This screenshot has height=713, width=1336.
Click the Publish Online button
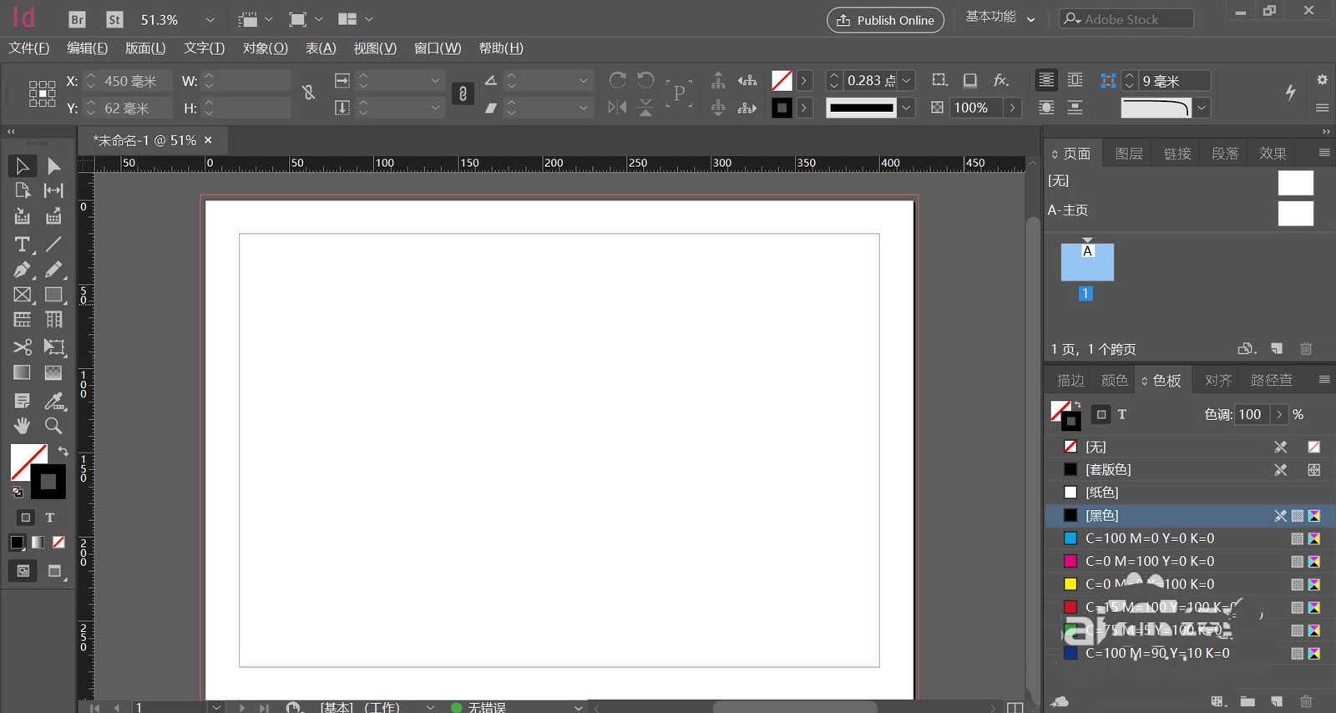pyautogui.click(x=885, y=20)
